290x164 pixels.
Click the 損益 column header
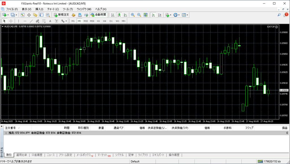pyautogui.click(x=284, y=128)
